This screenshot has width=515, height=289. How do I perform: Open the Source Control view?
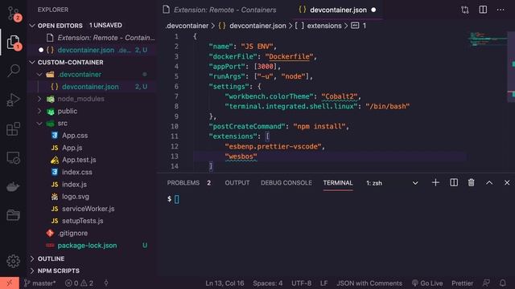(x=13, y=14)
